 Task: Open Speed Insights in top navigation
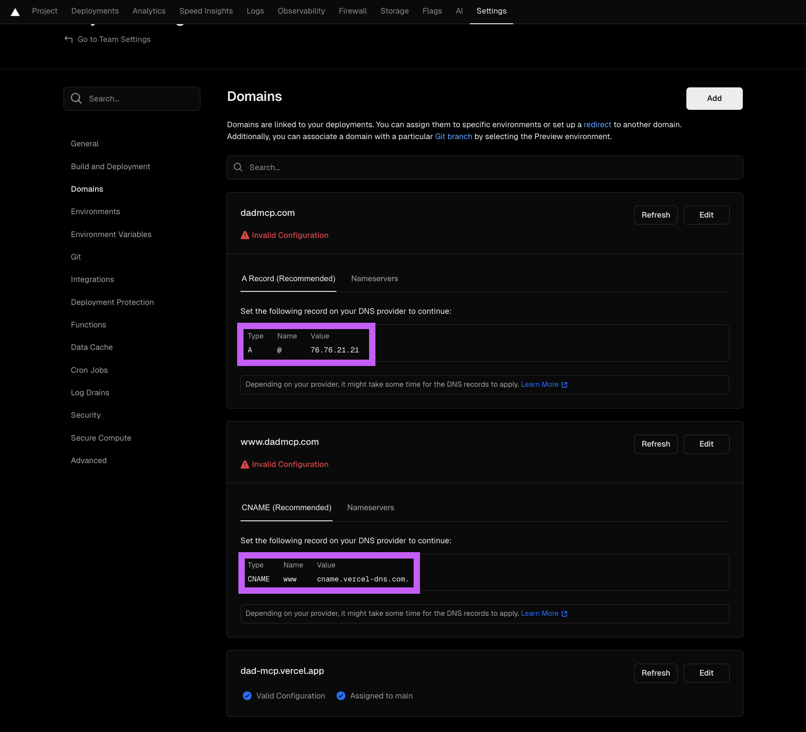tap(206, 11)
